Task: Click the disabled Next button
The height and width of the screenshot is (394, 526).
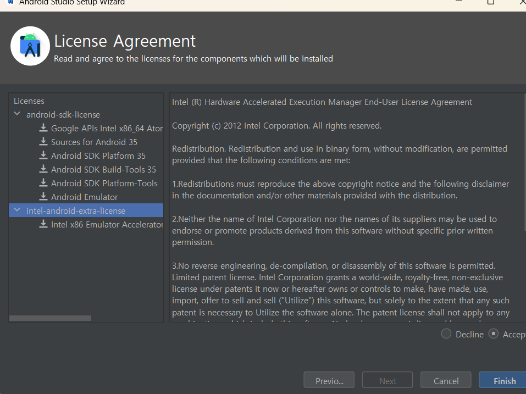Action: click(387, 381)
